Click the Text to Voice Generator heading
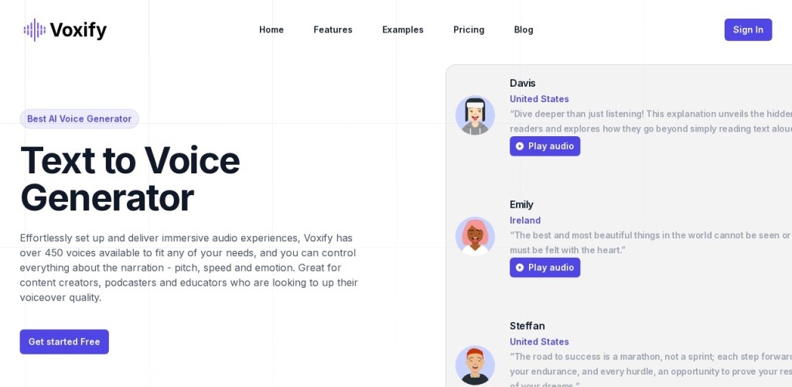Screen dimensions: 792x387 130,179
